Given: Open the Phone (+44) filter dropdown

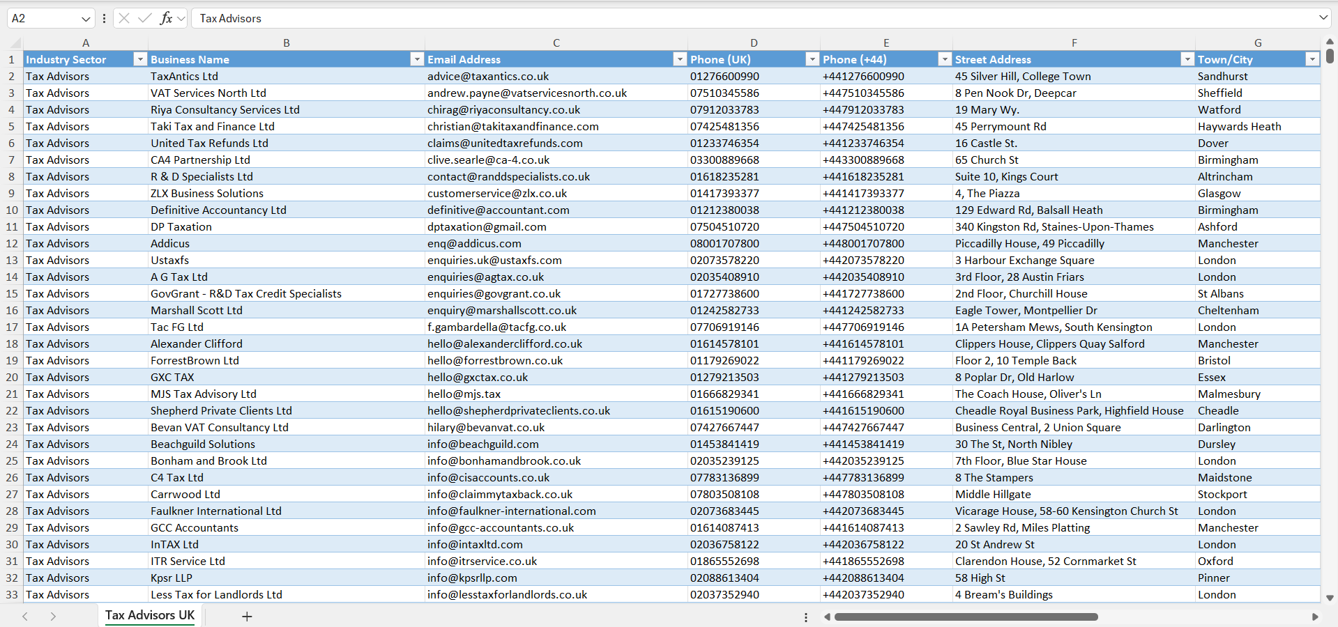Looking at the screenshot, I should tap(945, 60).
